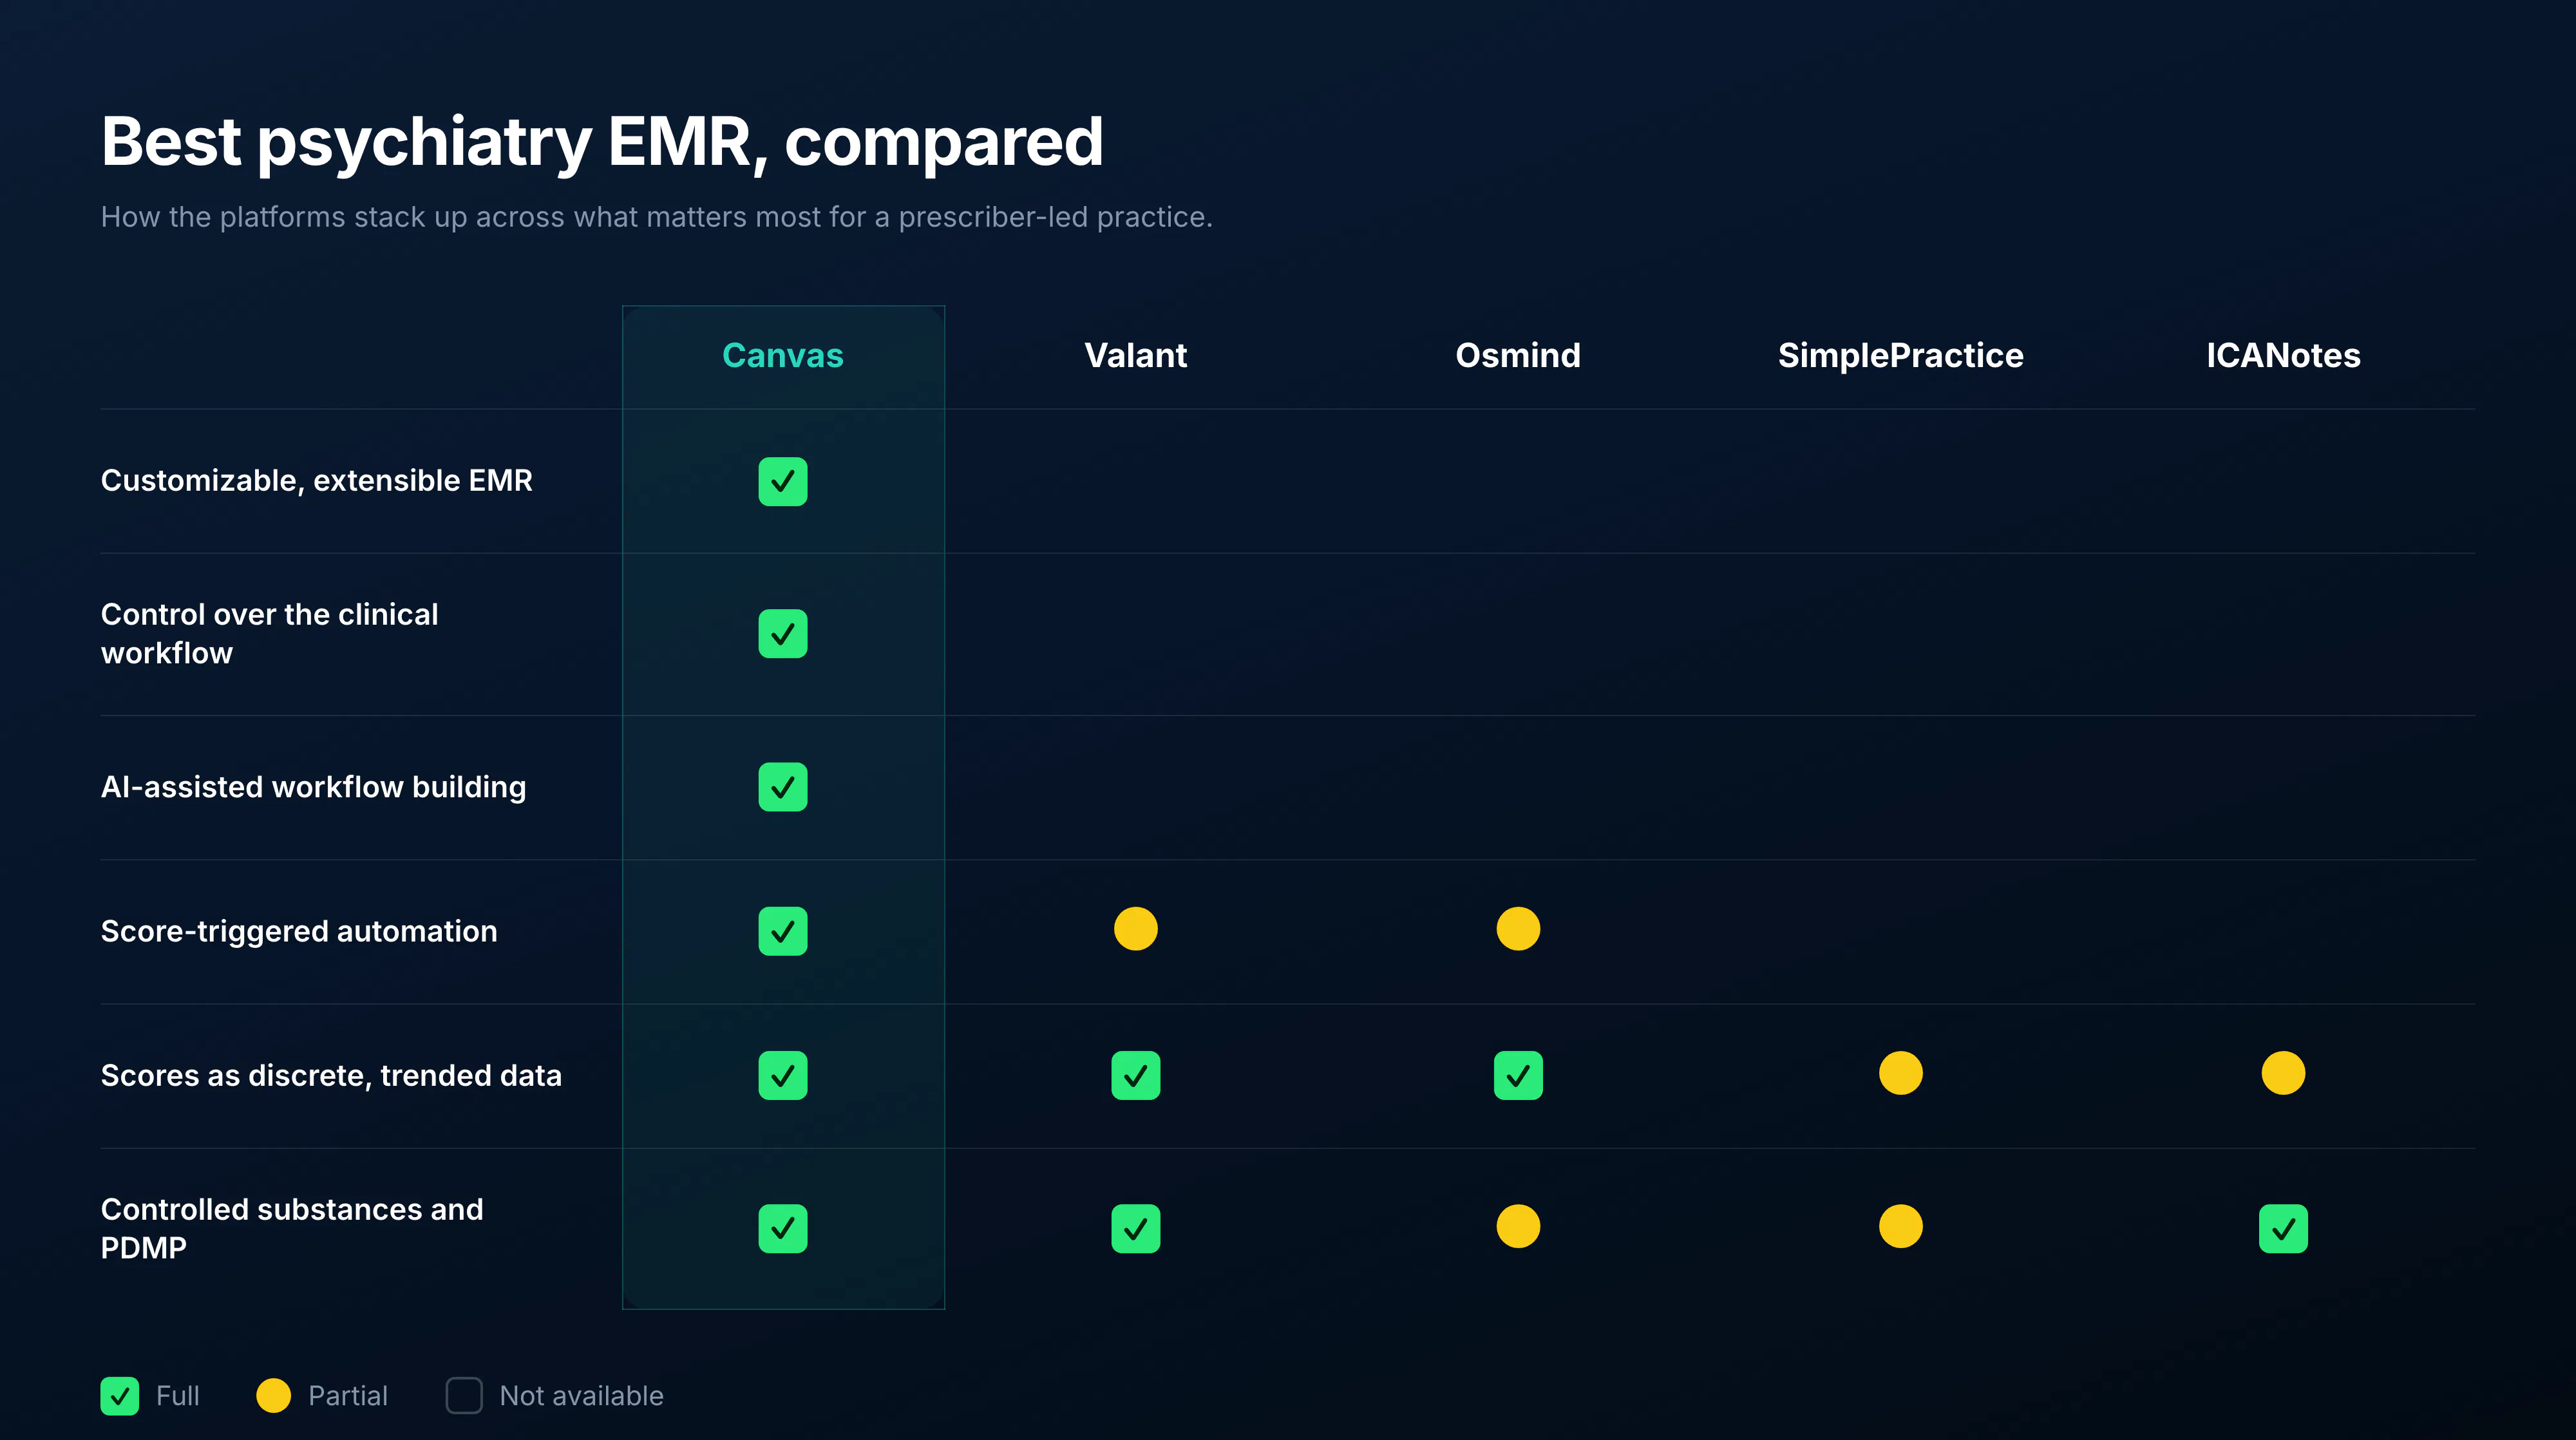This screenshot has height=1440, width=2576.
Task: Click the green Full legend checkmark
Action: [x=120, y=1395]
